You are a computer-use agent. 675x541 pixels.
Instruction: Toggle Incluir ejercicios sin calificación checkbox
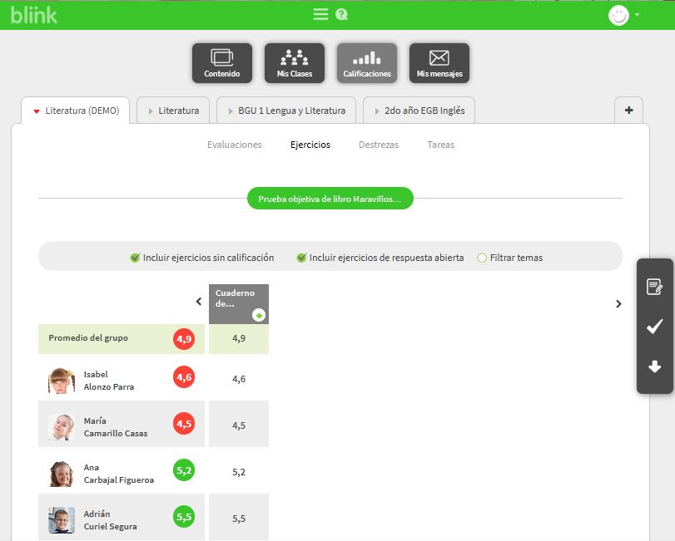click(135, 258)
